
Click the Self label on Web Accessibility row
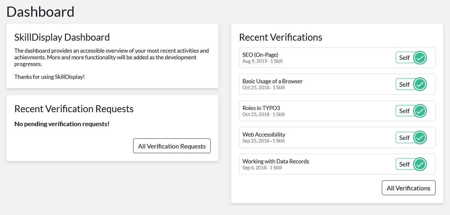pos(404,138)
